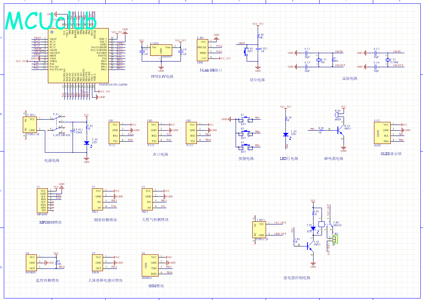This screenshot has height=300, width=423.
Task: Select the 8M crystal Y1 component
Action: (320, 60)
